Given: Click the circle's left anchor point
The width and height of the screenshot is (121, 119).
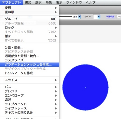Looking at the screenshot, I should [62, 88].
